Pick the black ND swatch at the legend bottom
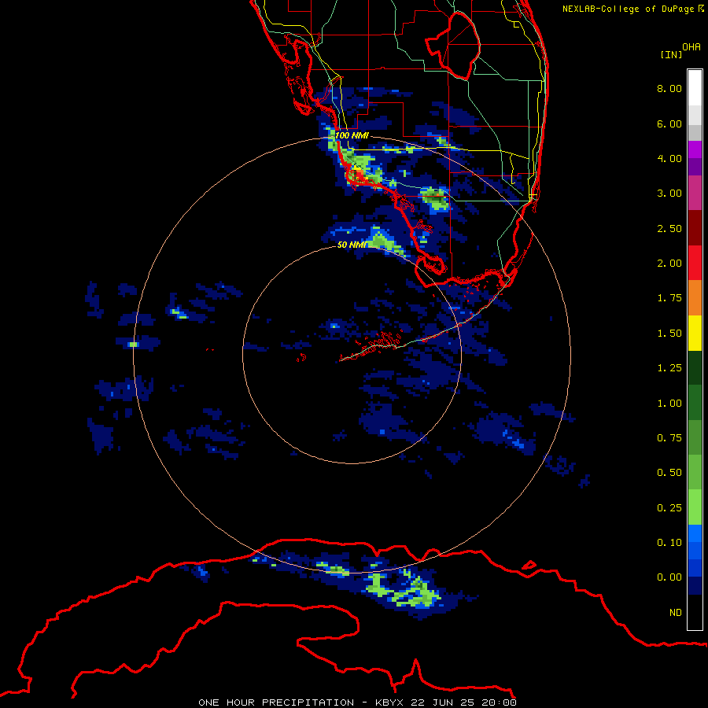The width and height of the screenshot is (708, 708). tap(695, 612)
